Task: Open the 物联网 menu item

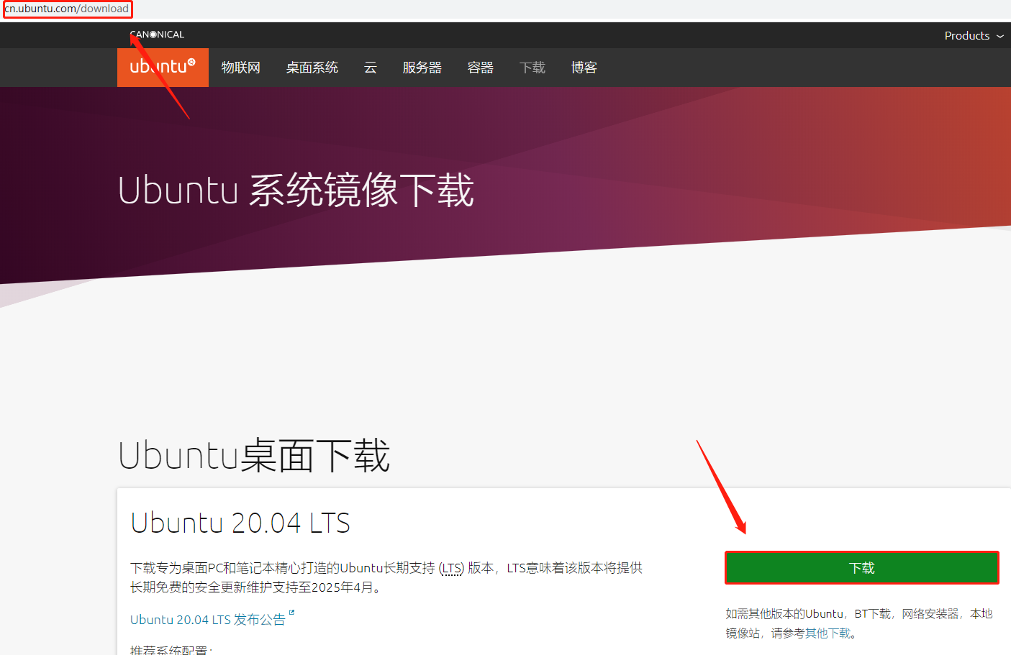Action: (241, 68)
